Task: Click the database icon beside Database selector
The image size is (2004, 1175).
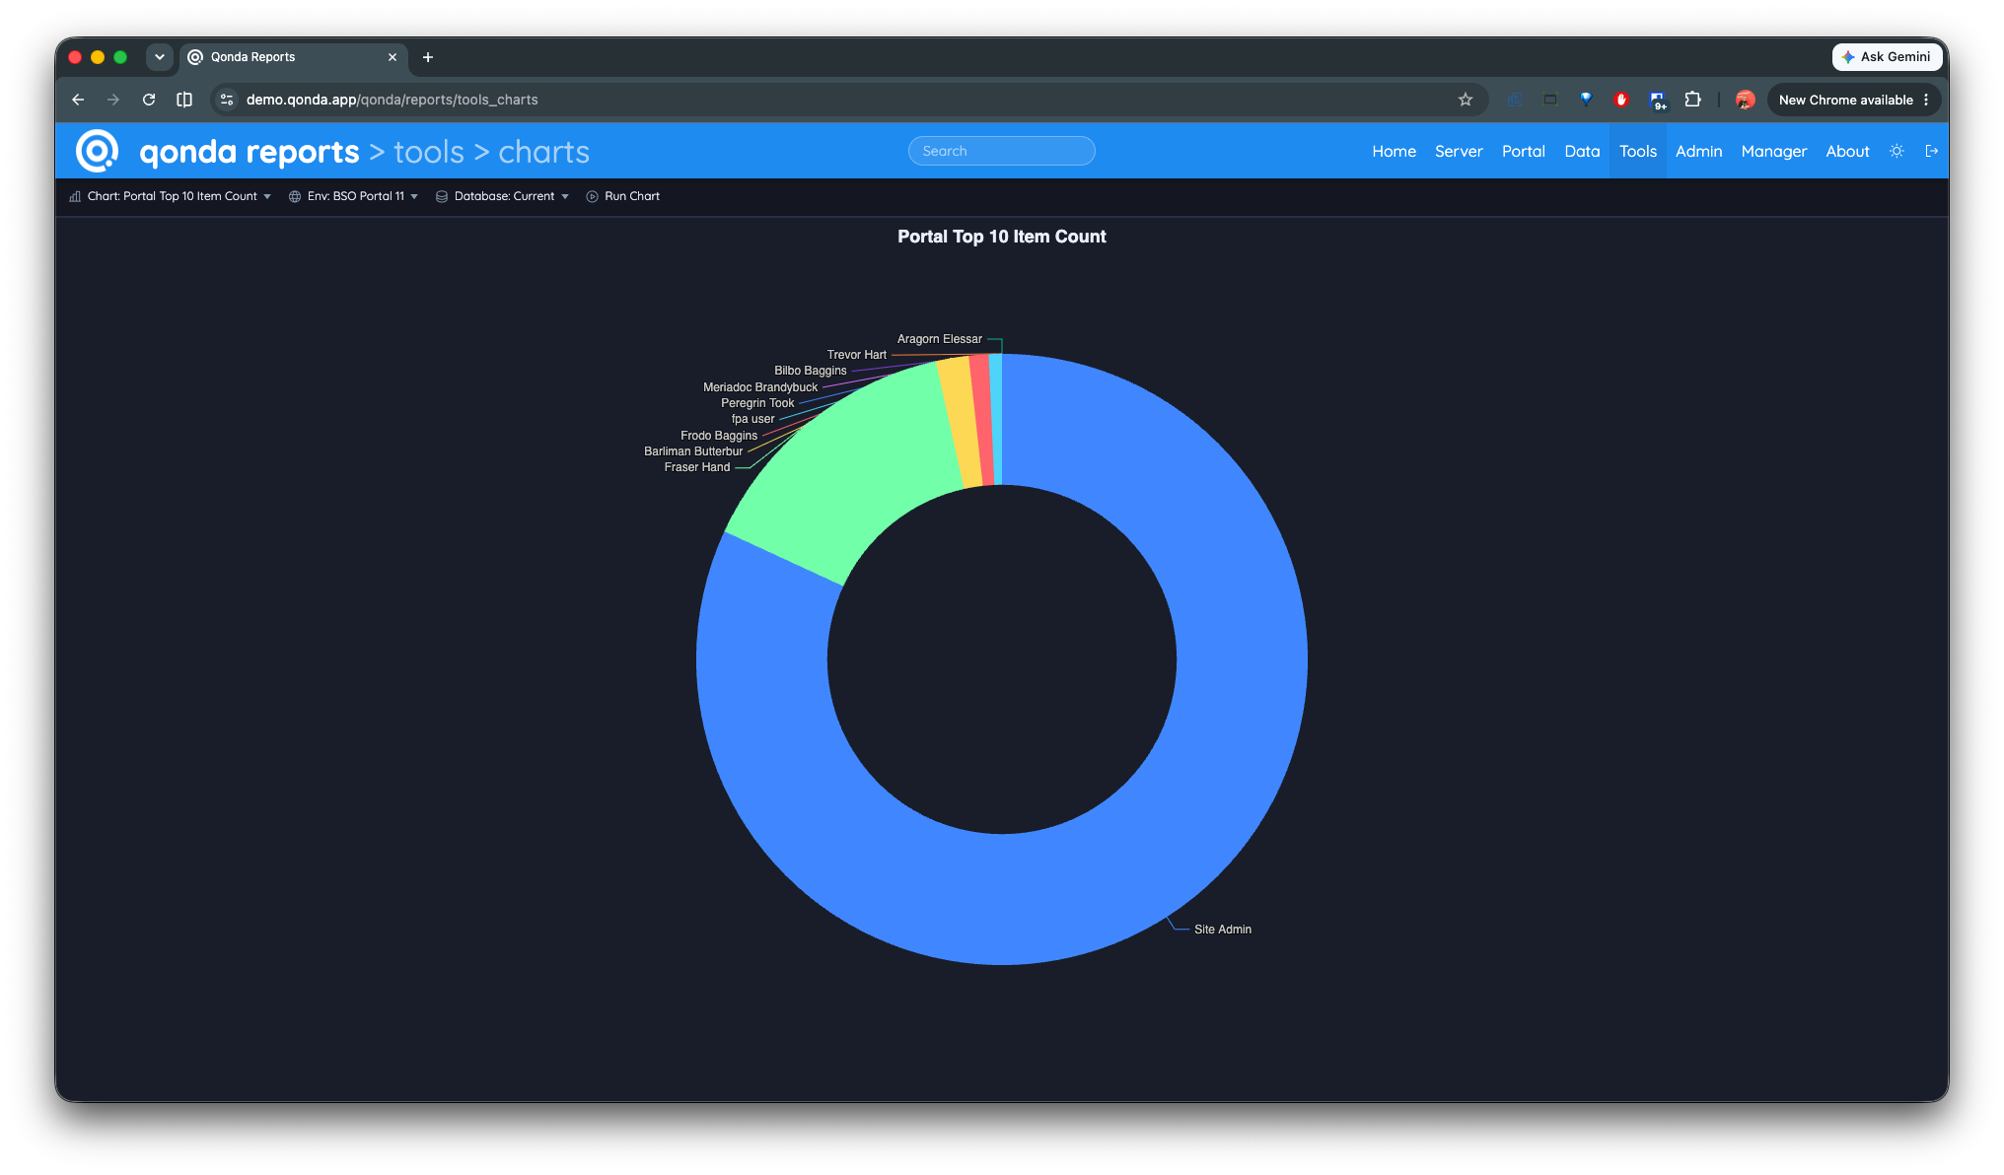Action: coord(442,196)
